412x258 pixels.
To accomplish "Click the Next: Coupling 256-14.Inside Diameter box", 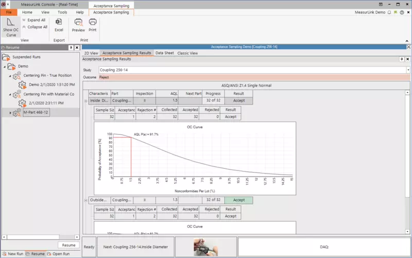I will (135, 247).
